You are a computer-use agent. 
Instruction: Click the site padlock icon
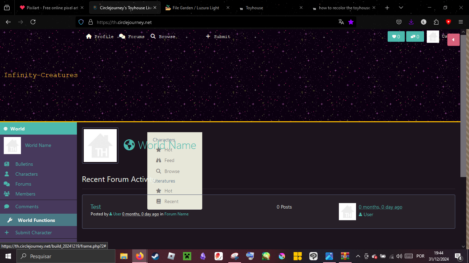(x=91, y=22)
